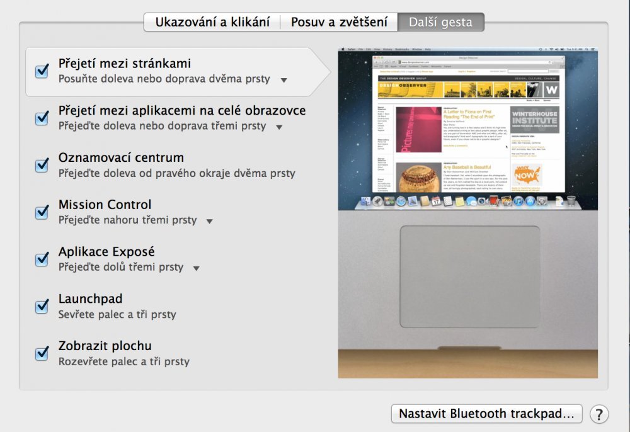Toggle the Zobrazit plochu checkbox
Viewport: 630px width, 432px height.
[41, 353]
